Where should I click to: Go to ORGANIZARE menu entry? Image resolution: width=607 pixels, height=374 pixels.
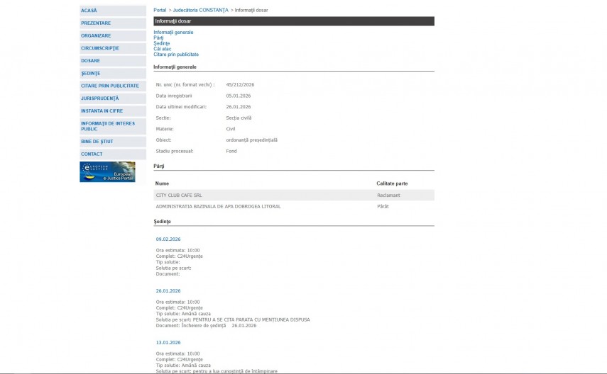[x=96, y=35]
